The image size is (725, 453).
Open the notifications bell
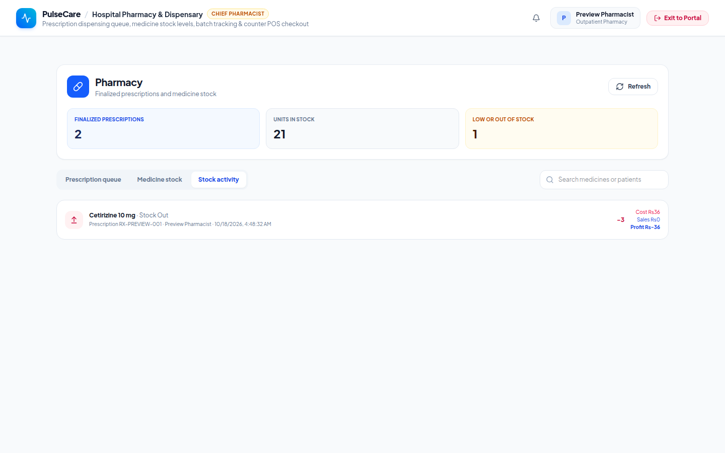pos(536,18)
